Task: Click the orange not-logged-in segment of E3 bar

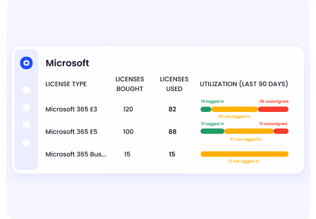Action: [235, 109]
